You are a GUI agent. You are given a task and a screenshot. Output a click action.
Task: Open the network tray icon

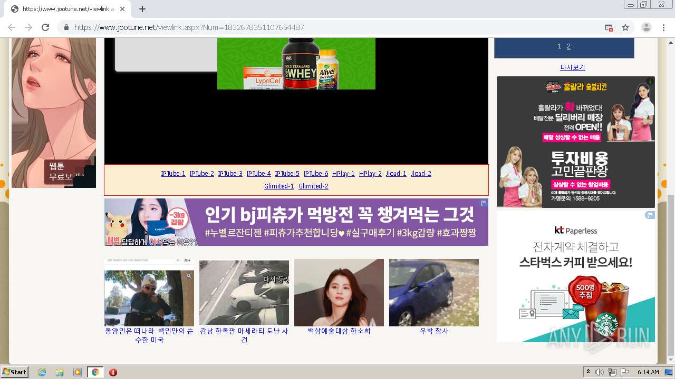[x=612, y=372]
